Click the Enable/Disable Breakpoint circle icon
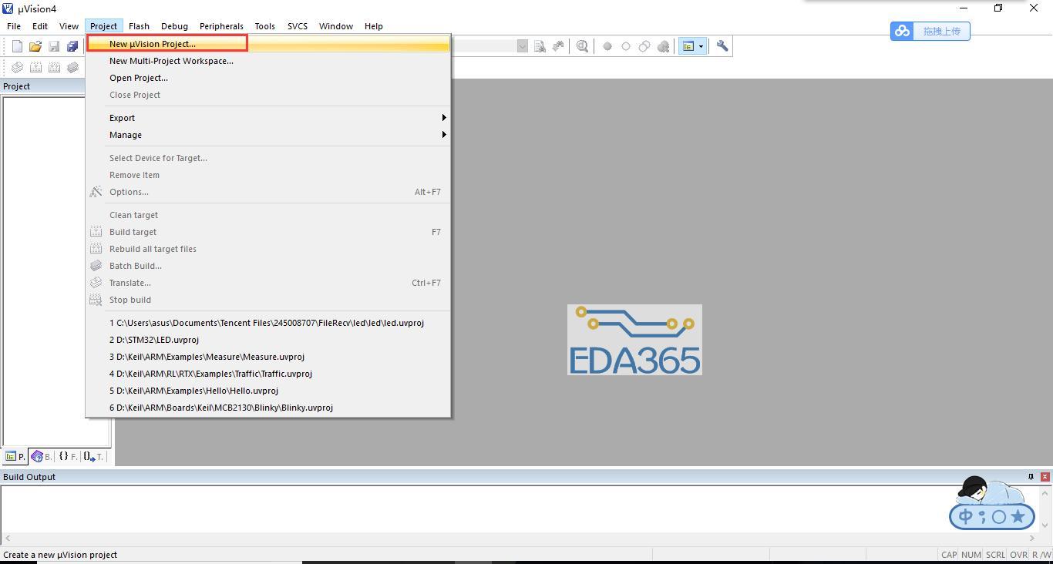Screen dimensions: 1053x564 point(626,46)
